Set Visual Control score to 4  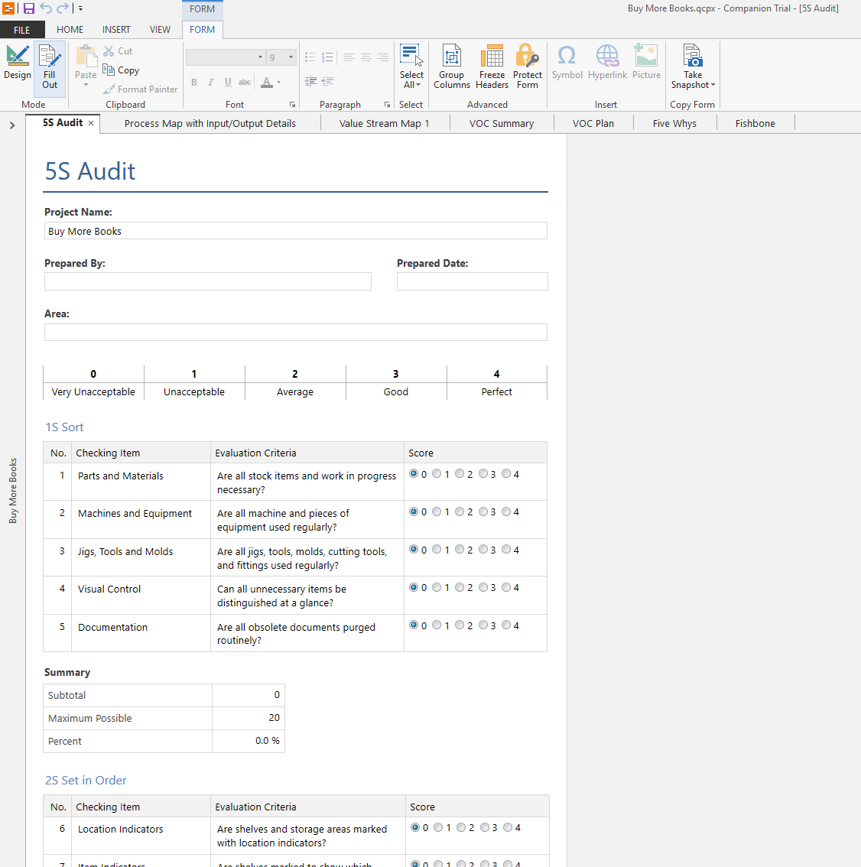click(506, 587)
